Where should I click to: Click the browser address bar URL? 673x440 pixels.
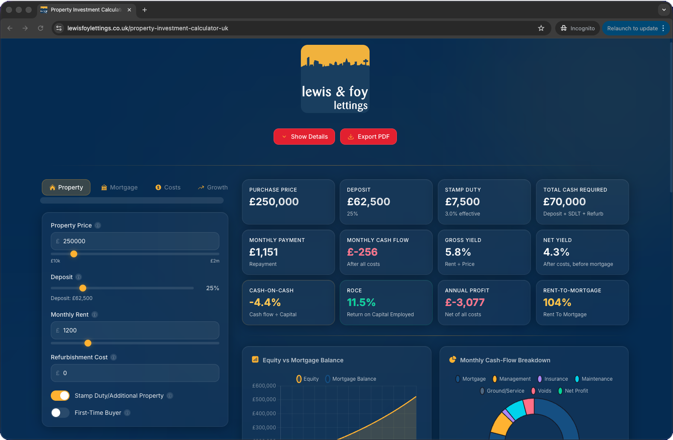(148, 28)
